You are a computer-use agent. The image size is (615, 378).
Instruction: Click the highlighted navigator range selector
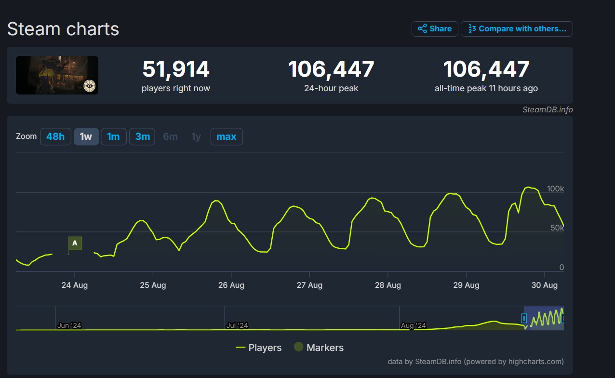coord(544,318)
